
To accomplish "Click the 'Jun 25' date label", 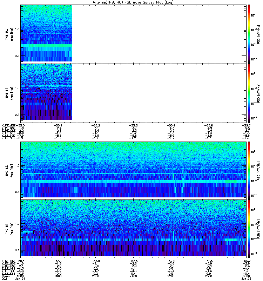I will coord(246,279).
